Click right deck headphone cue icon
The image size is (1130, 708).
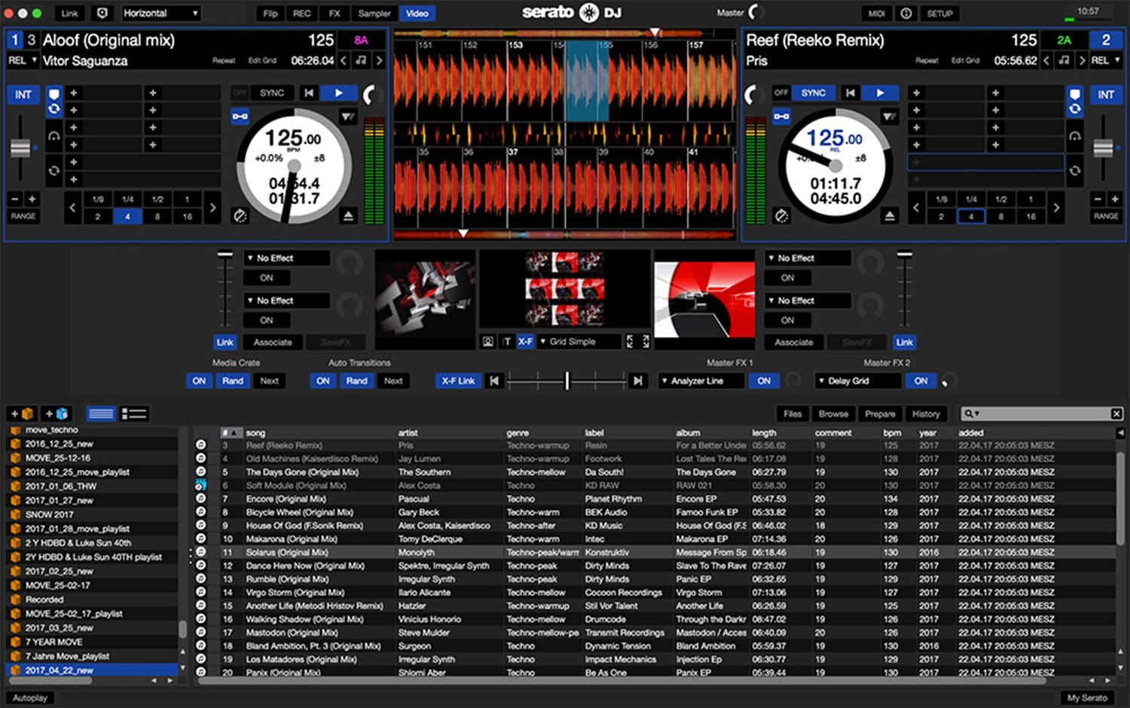(x=1075, y=137)
